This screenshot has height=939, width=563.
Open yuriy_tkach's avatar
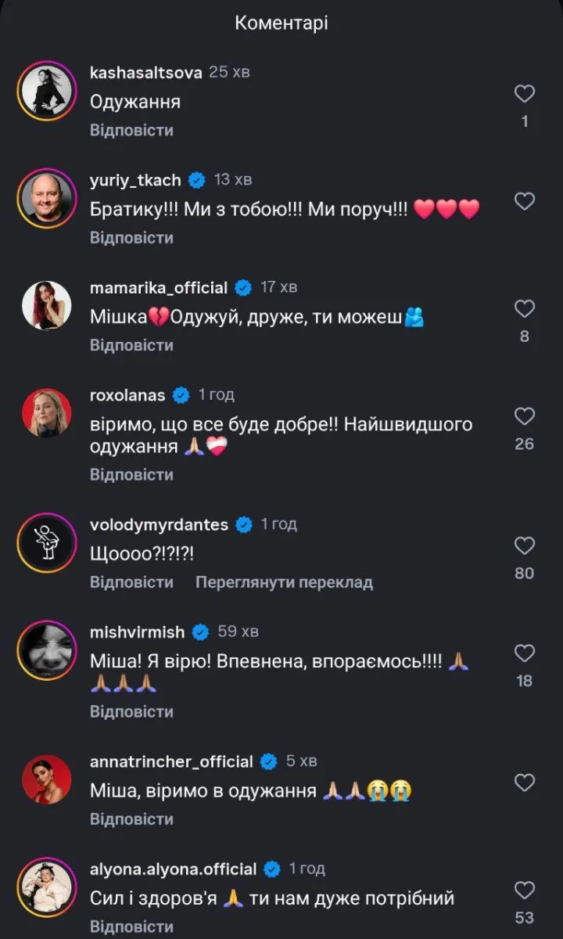click(47, 197)
